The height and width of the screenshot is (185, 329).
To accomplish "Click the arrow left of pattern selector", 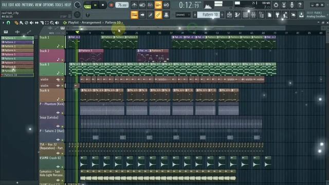I will pos(195,15).
